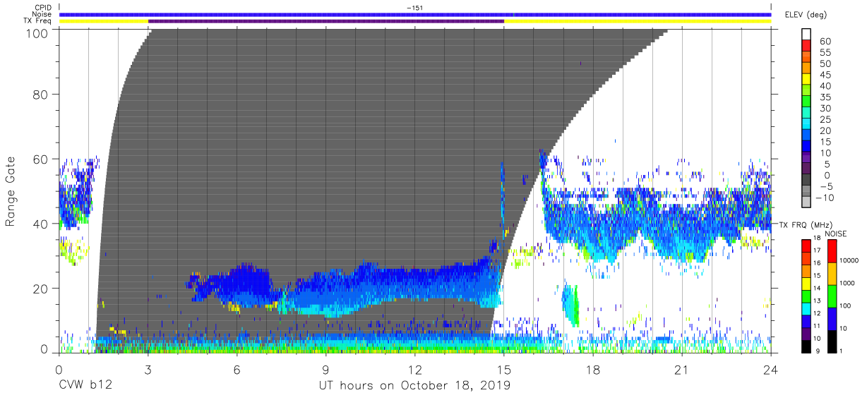Pick the green 100–1000 band in NOISE colorbar
The image size is (867, 400).
coord(831,296)
